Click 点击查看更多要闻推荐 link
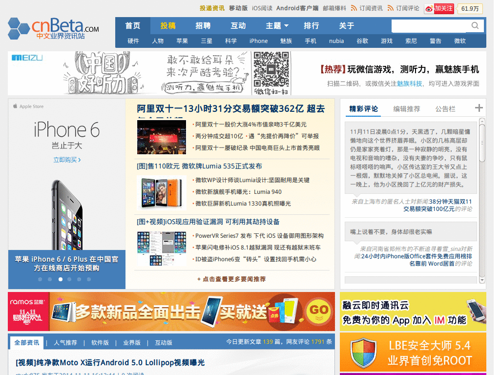The width and height of the screenshot is (500, 375). (231, 279)
